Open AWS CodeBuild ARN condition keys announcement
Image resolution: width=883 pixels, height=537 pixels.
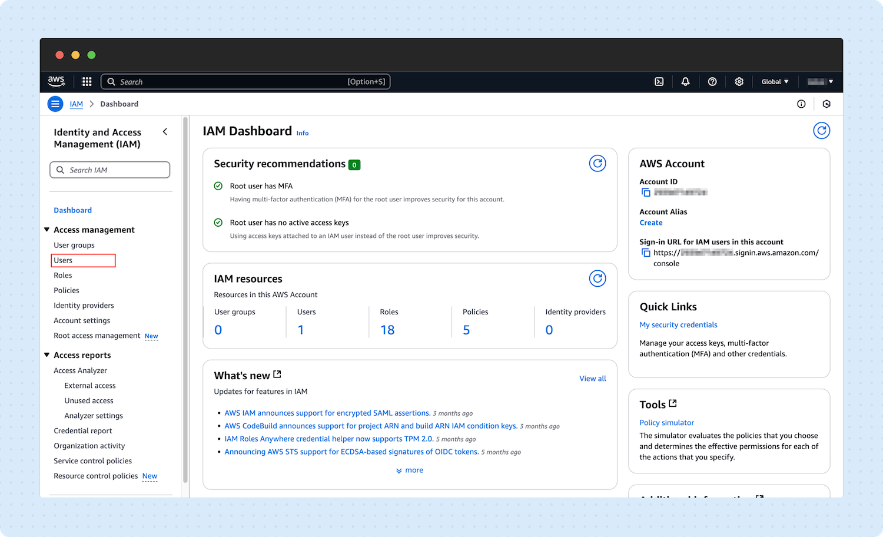(x=371, y=426)
